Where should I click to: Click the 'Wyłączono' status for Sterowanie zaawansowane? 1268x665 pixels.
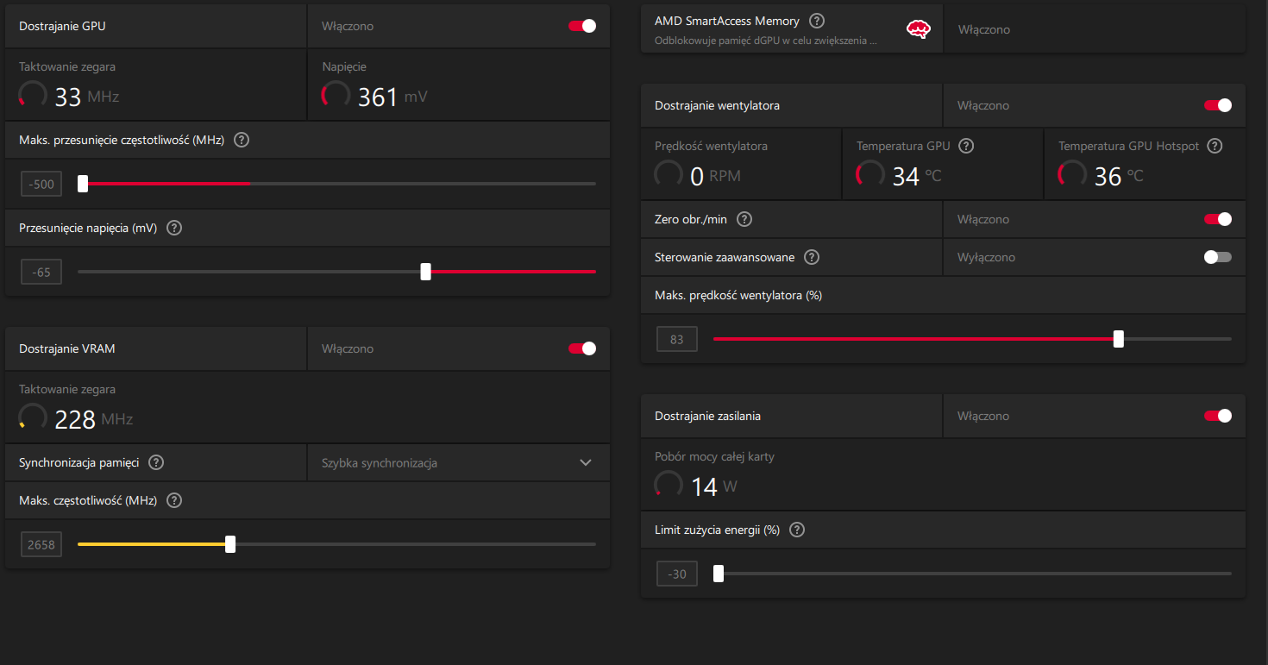pos(986,257)
